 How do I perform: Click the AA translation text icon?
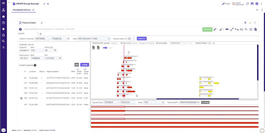[241, 29]
